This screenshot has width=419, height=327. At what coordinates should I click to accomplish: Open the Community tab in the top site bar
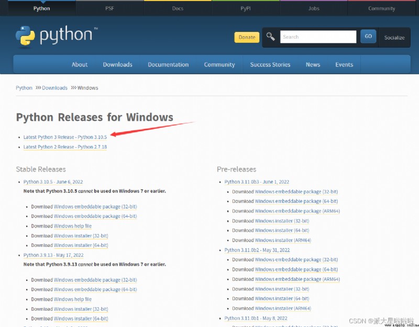382,8
